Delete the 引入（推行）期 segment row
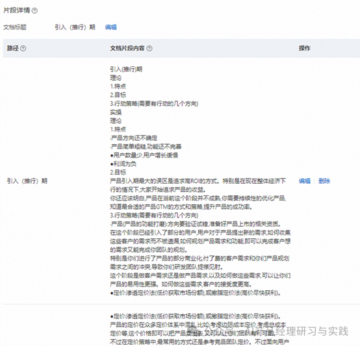 point(324,181)
